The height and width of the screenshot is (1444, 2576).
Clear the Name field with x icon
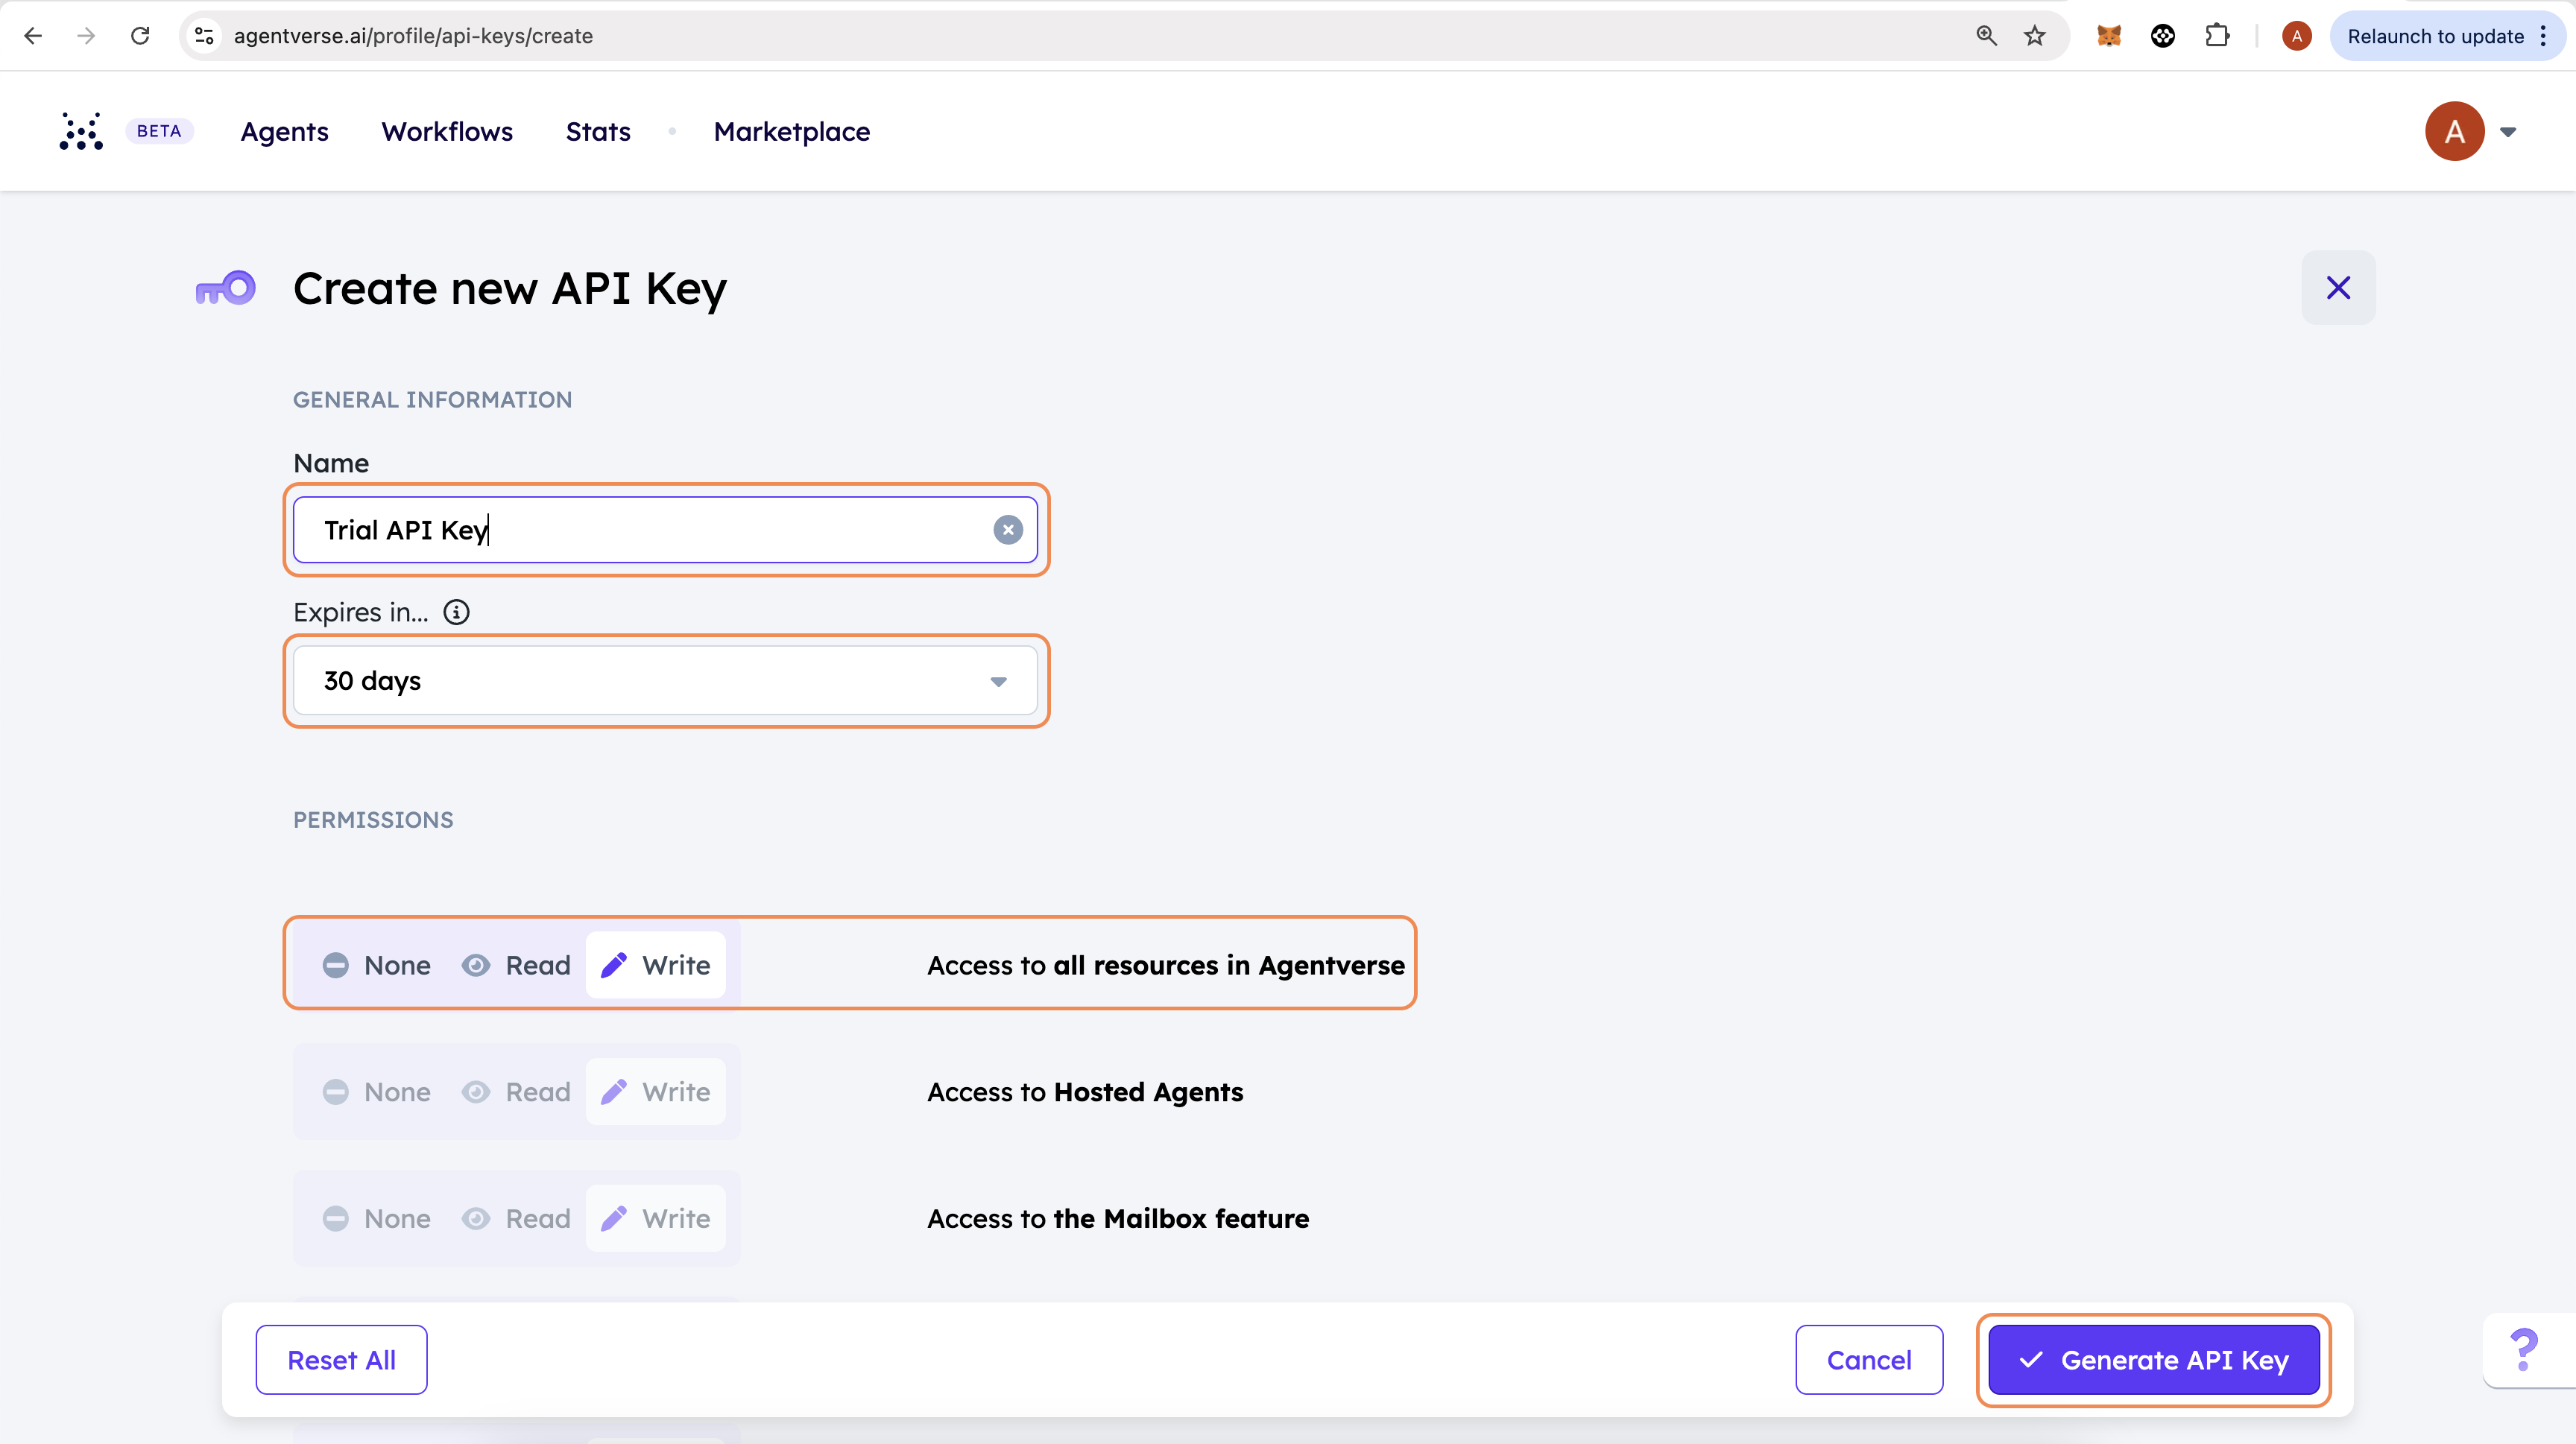[1008, 530]
